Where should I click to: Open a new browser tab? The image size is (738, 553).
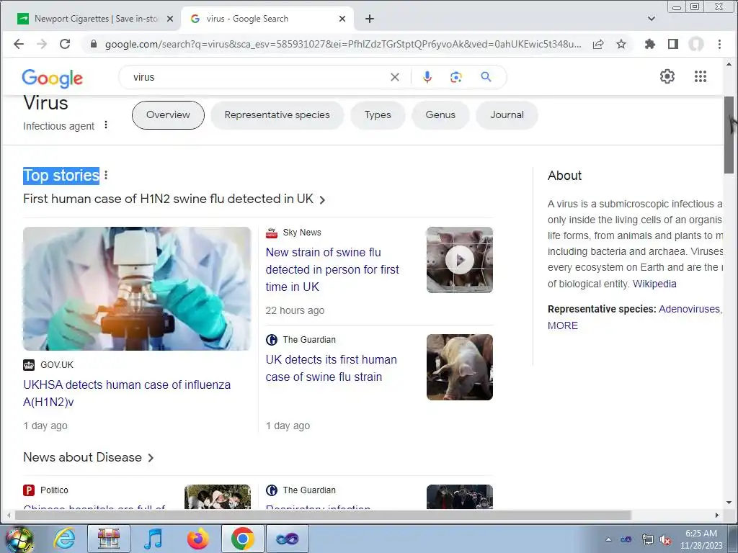click(370, 19)
